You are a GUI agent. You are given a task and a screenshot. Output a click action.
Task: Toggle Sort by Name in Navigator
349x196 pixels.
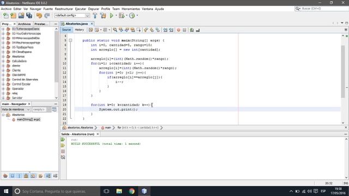click(x=48, y=176)
